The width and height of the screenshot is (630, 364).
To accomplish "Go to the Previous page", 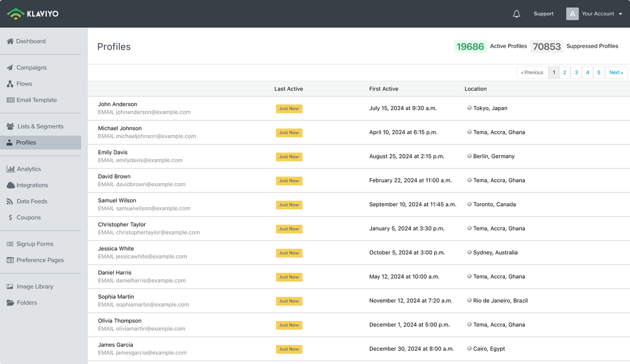I will click(x=532, y=72).
